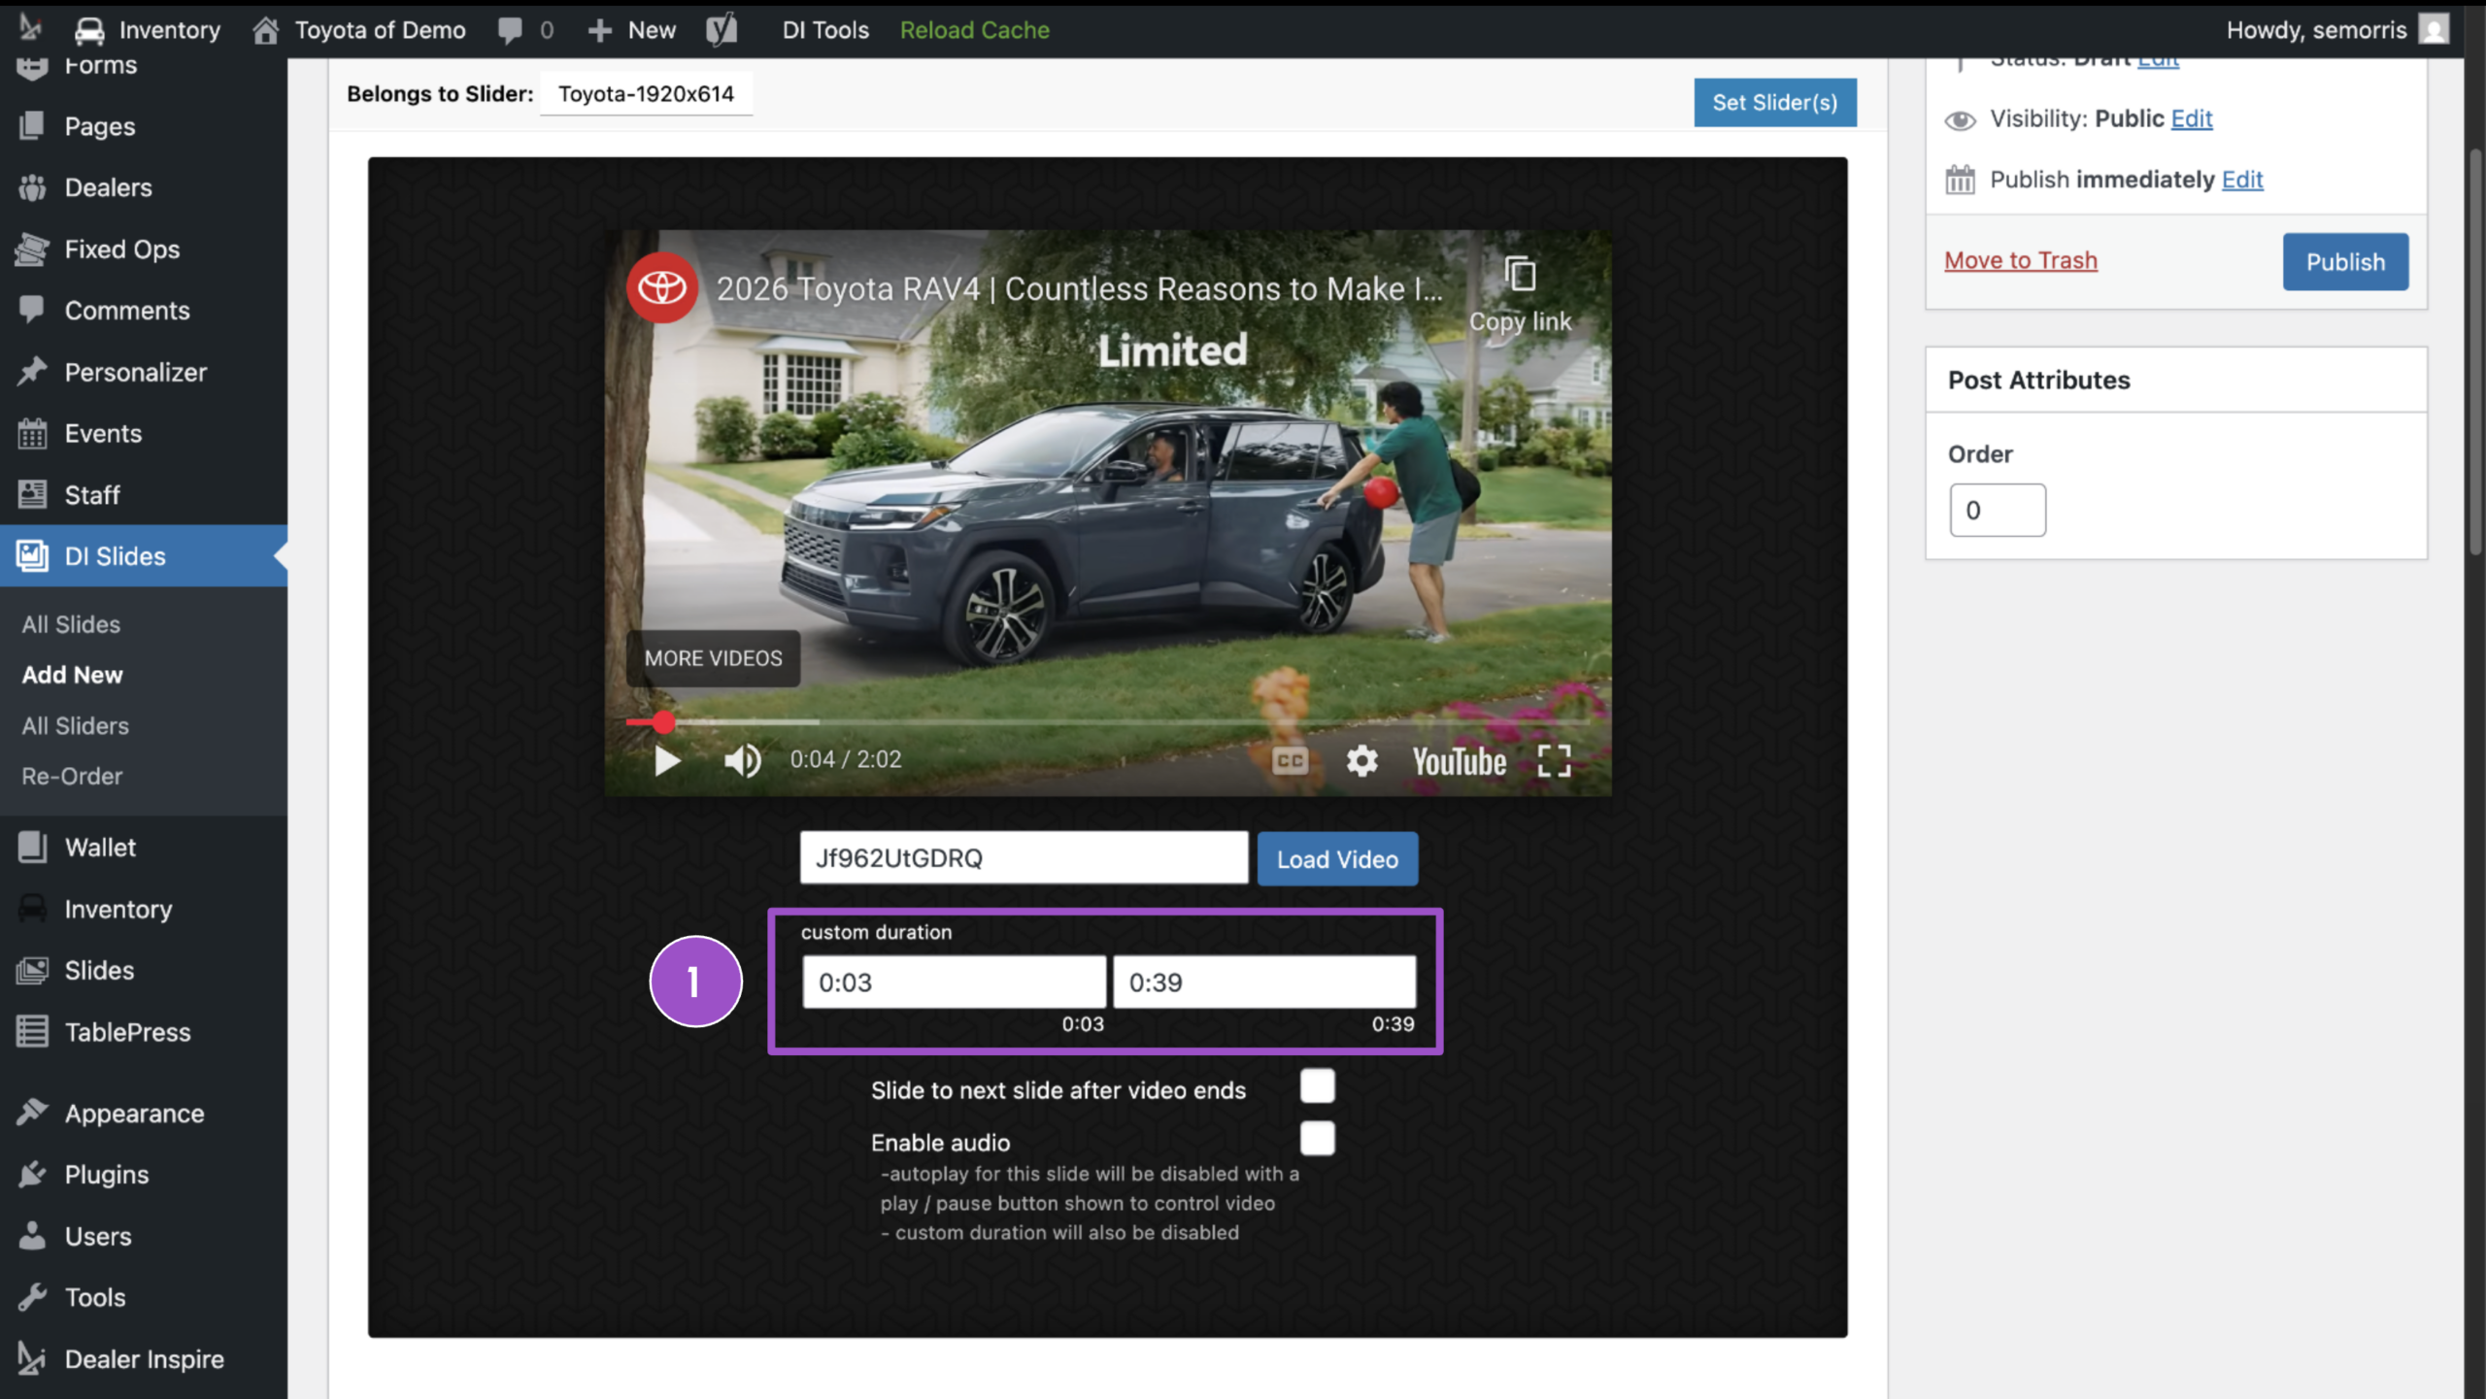Click the Wallet icon in the sidebar

[x=32, y=847]
